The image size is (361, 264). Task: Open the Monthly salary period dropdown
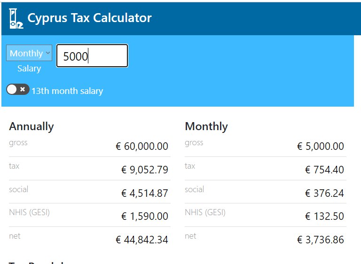29,54
